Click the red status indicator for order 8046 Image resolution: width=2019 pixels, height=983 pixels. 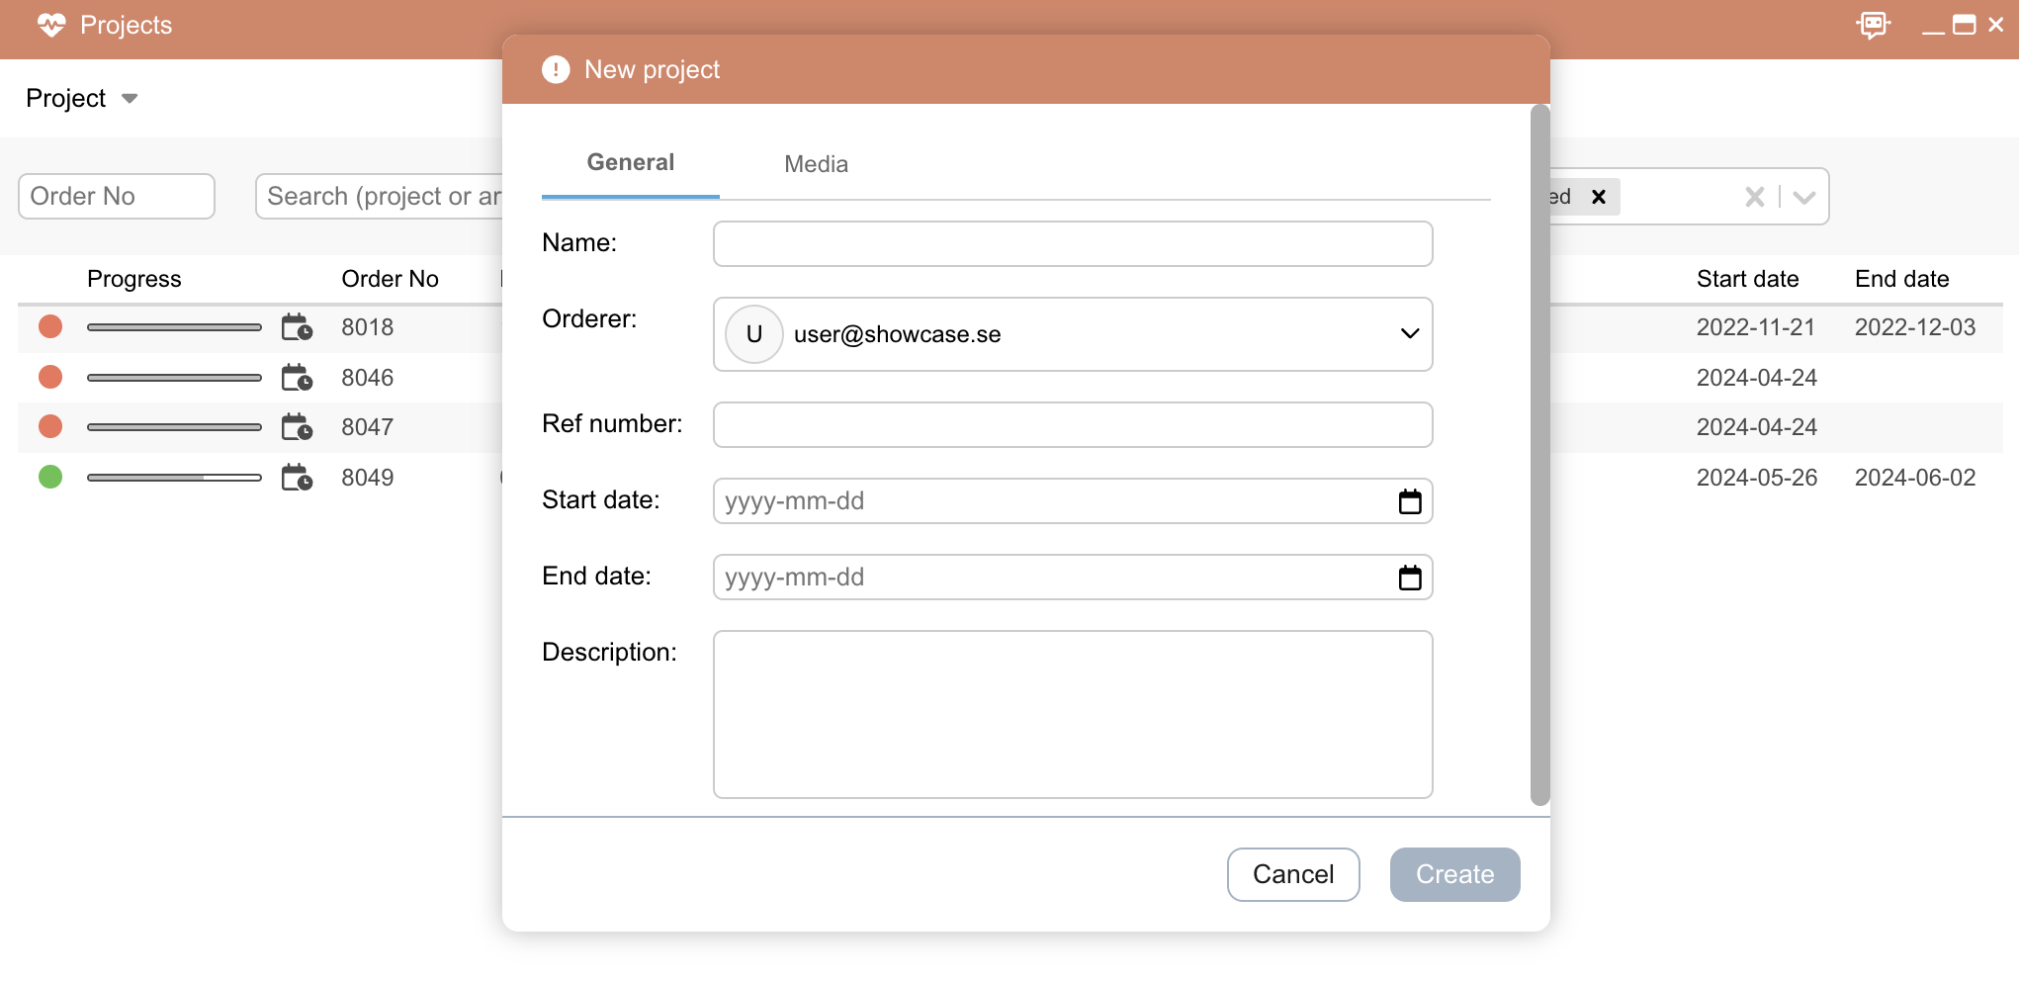point(50,377)
